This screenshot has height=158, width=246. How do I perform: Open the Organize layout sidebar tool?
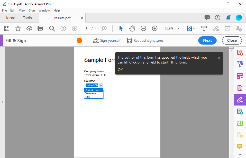pyautogui.click(x=240, y=76)
